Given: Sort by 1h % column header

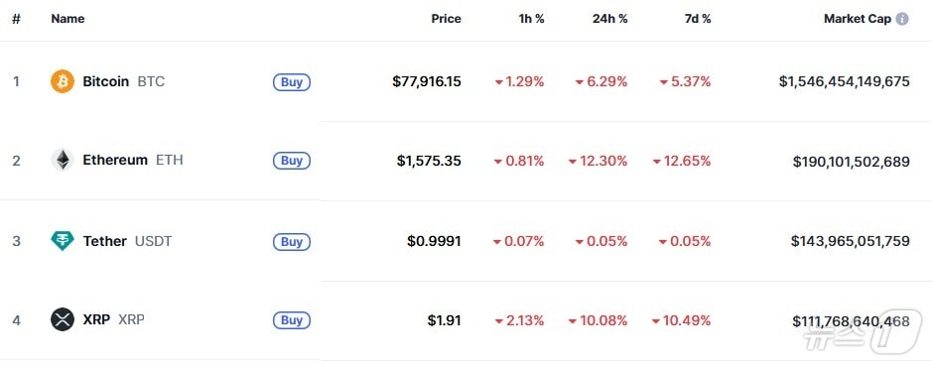Looking at the screenshot, I should pos(531,19).
